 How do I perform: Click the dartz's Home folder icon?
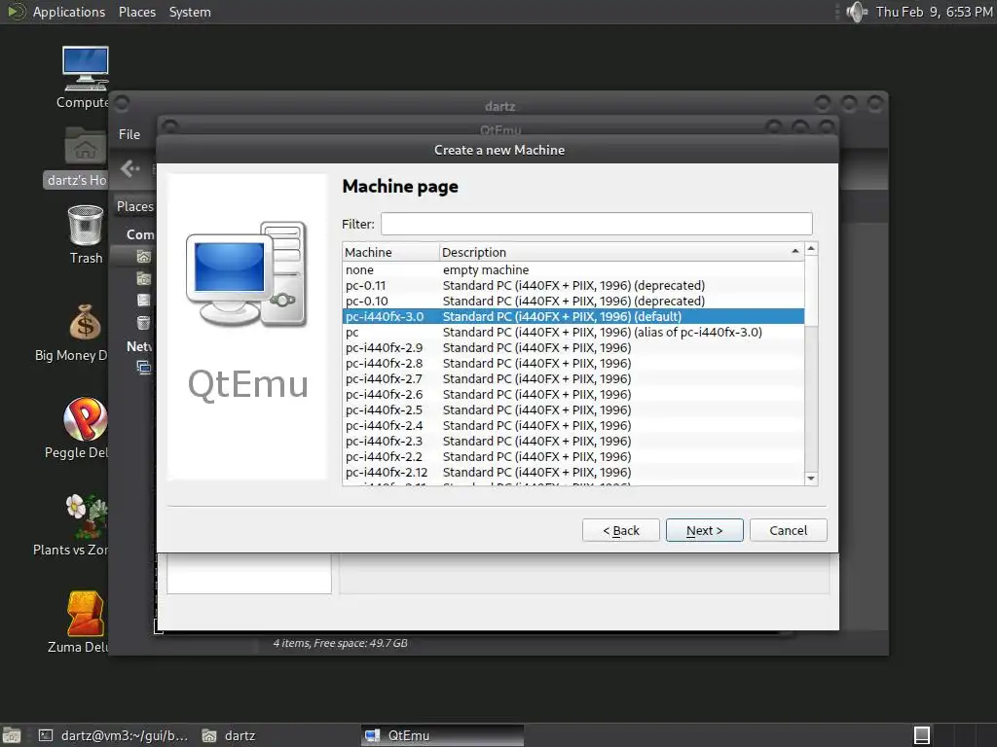pos(86,146)
